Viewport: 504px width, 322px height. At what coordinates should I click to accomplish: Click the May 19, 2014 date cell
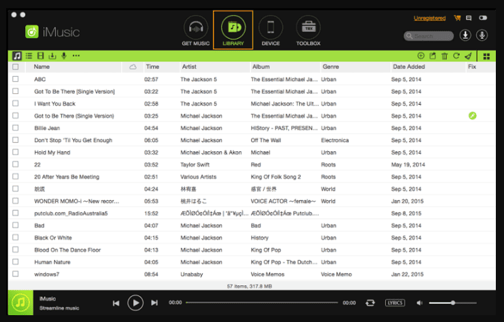(x=408, y=165)
